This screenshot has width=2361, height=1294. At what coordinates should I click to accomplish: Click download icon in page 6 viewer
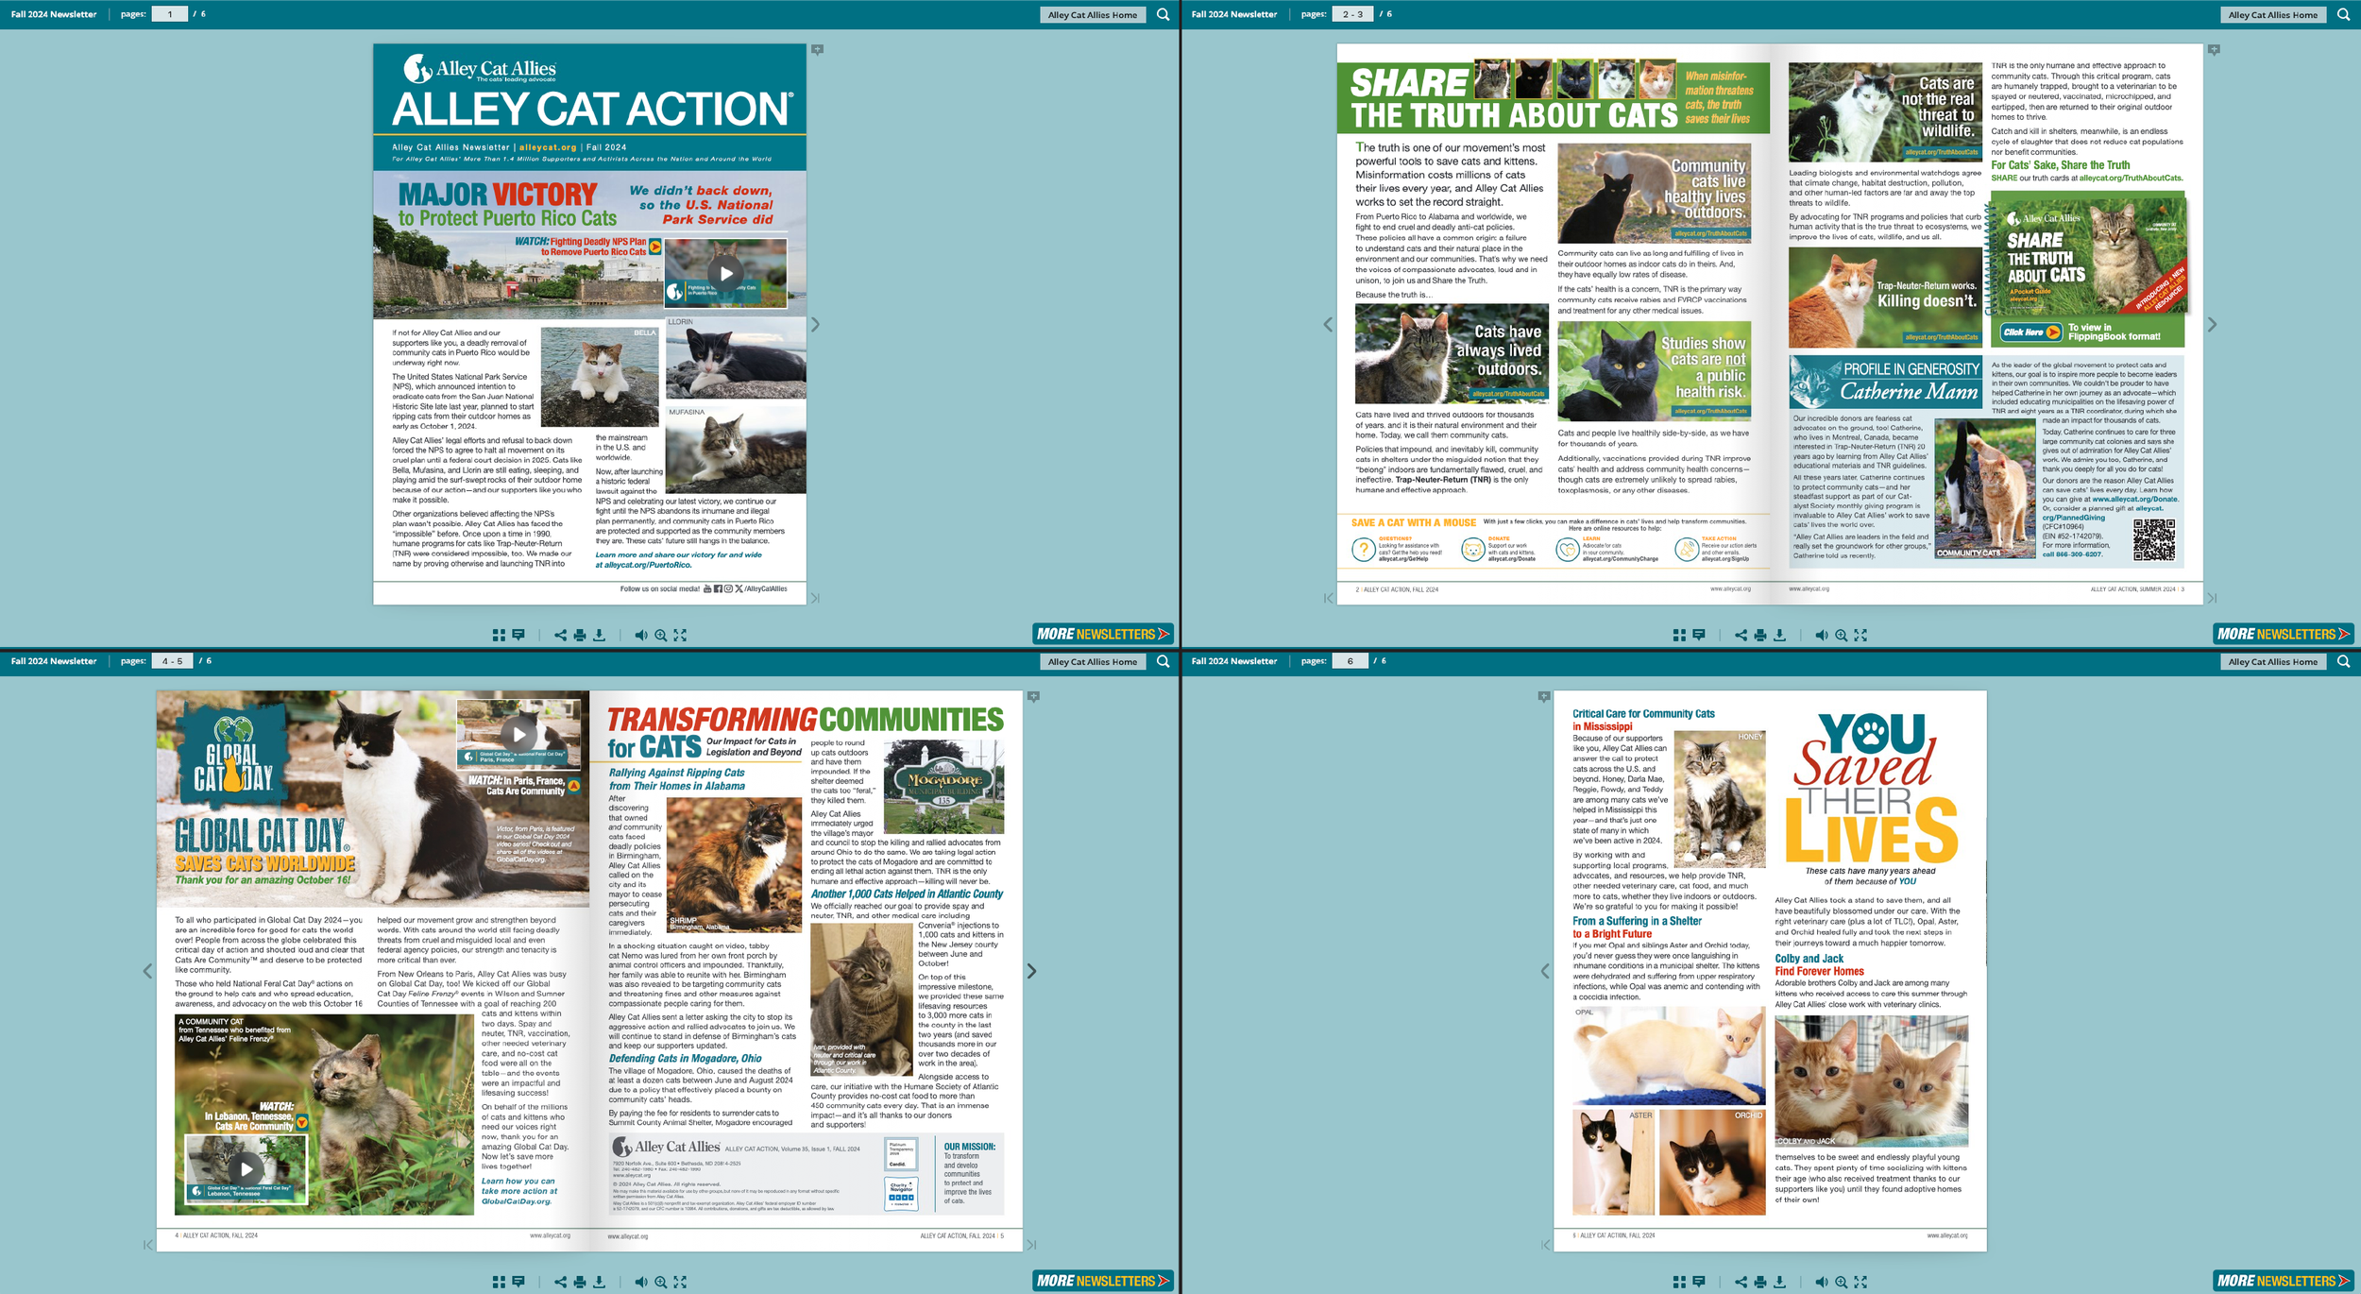click(x=1779, y=1282)
